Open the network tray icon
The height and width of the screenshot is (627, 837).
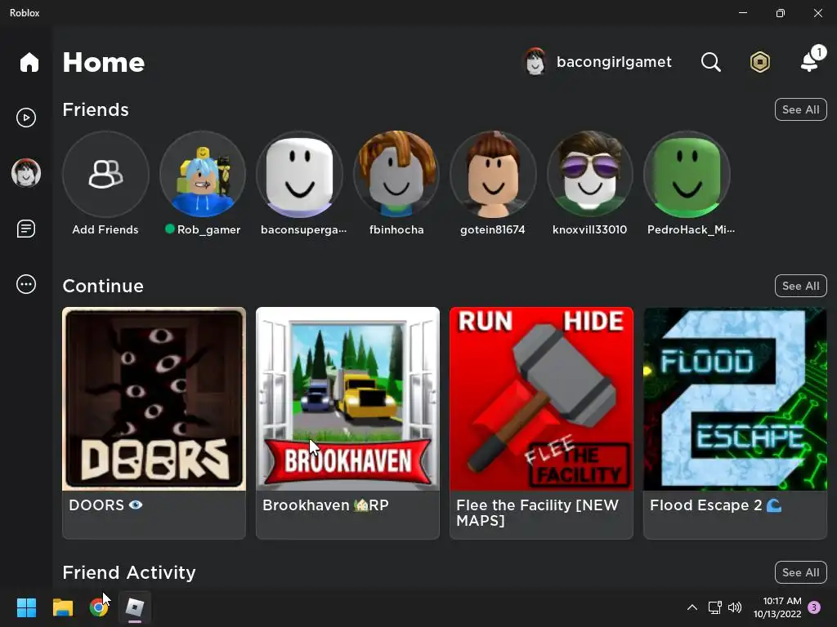pos(714,607)
